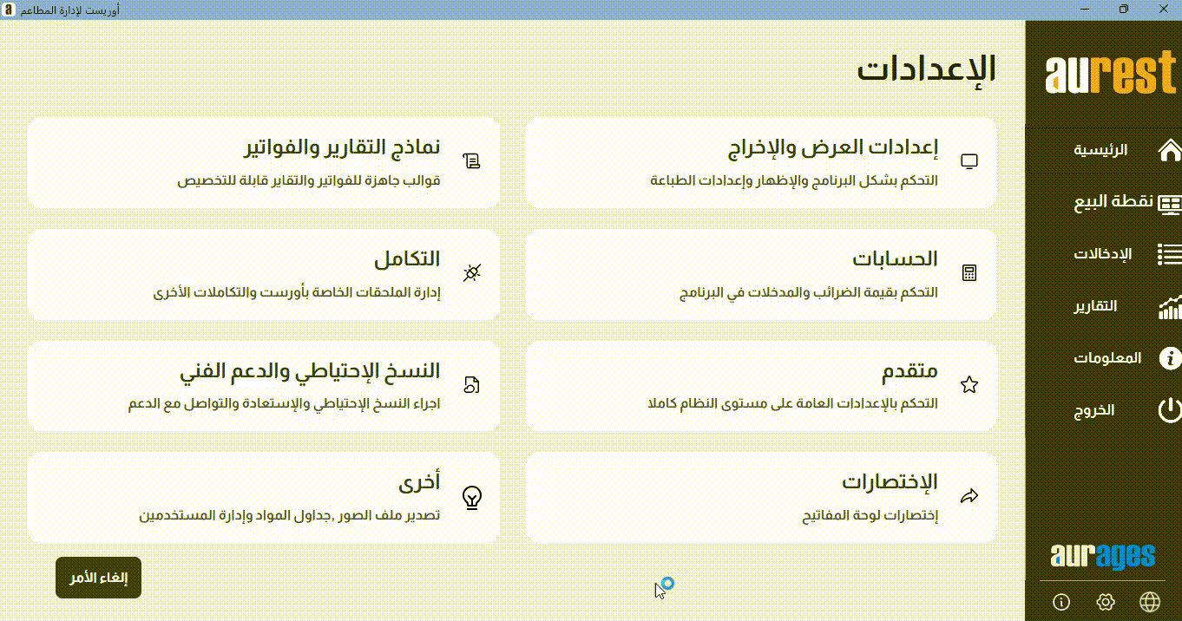Click the entries list icon in sidebar
Screen dimensions: 1182x621
pos(1169,254)
